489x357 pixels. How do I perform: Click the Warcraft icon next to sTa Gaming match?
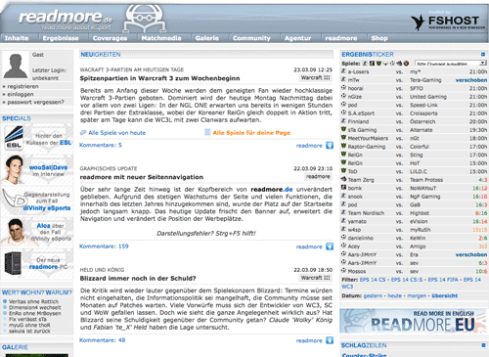pyautogui.click(x=343, y=129)
